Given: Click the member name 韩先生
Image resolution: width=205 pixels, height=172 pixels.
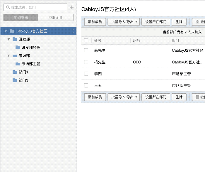Looking at the screenshot, I should [100, 50].
